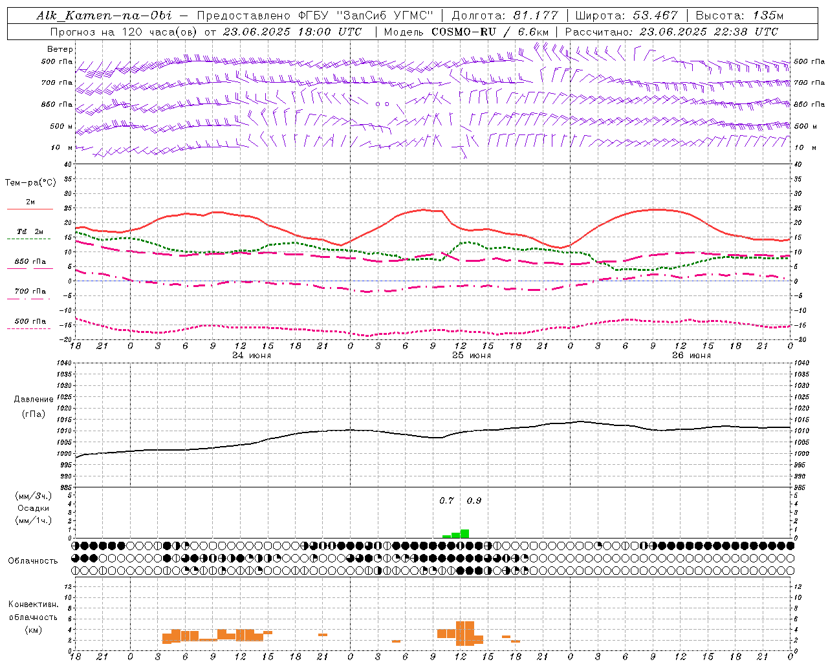Click the Давление axis title

(x=34, y=400)
